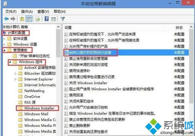Click the Export list toolbar icon

pos(38,19)
